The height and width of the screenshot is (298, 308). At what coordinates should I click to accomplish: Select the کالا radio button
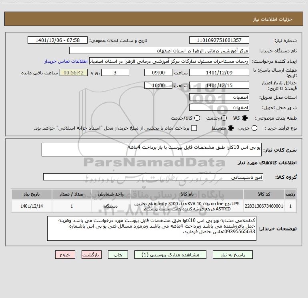coord(245,118)
